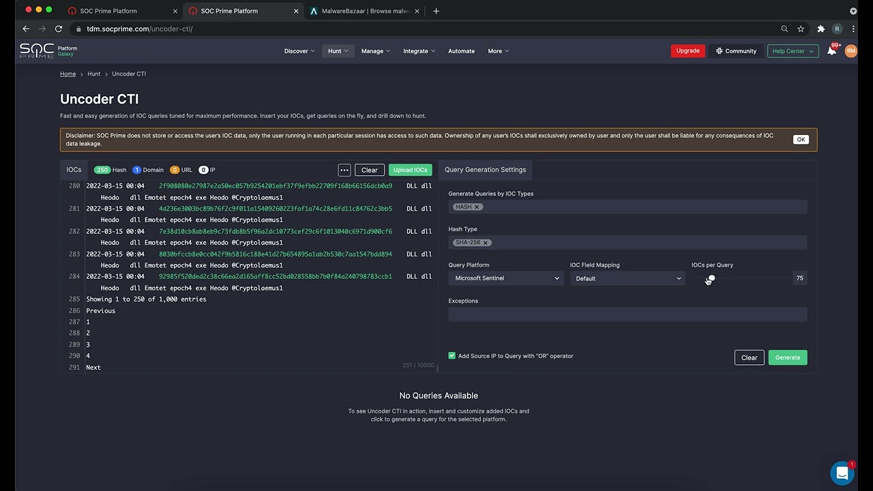Select the IOCs tab
Image resolution: width=873 pixels, height=491 pixels.
[x=74, y=170]
